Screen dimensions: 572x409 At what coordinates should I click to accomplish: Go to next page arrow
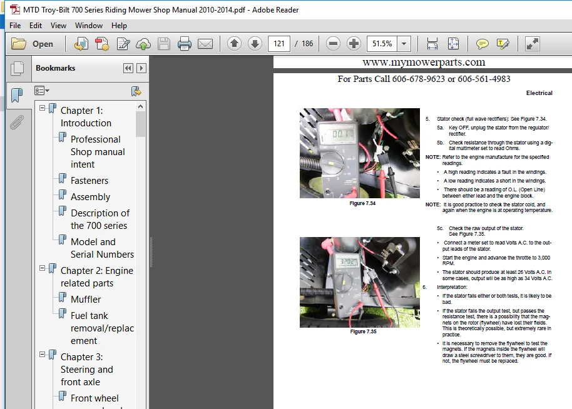(x=255, y=44)
